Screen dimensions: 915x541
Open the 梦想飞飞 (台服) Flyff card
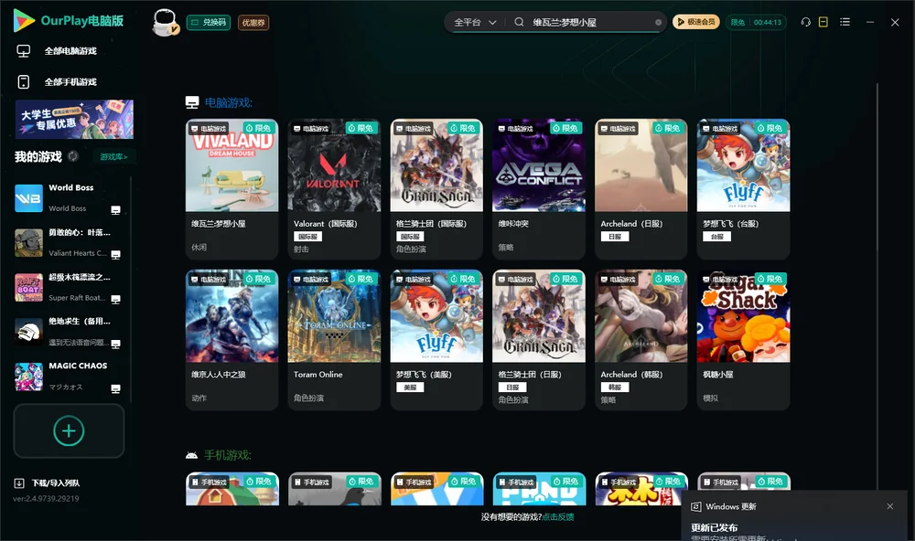tap(743, 189)
